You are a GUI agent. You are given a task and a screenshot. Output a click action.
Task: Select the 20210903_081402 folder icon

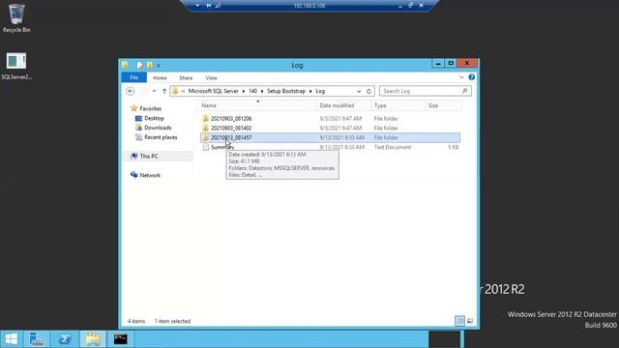point(205,128)
